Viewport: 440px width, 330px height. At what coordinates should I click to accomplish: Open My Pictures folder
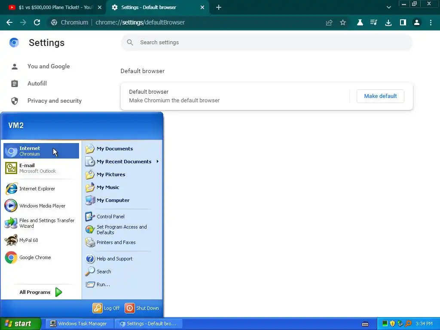point(122,174)
